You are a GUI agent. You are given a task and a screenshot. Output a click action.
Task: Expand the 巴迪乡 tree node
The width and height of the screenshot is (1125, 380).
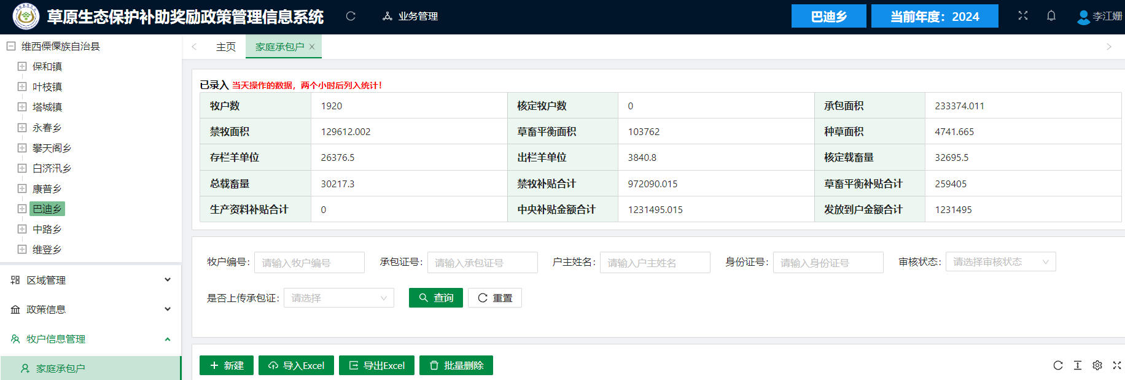click(x=22, y=209)
